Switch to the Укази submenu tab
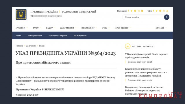This screenshot has width=185, height=104. (18, 36)
